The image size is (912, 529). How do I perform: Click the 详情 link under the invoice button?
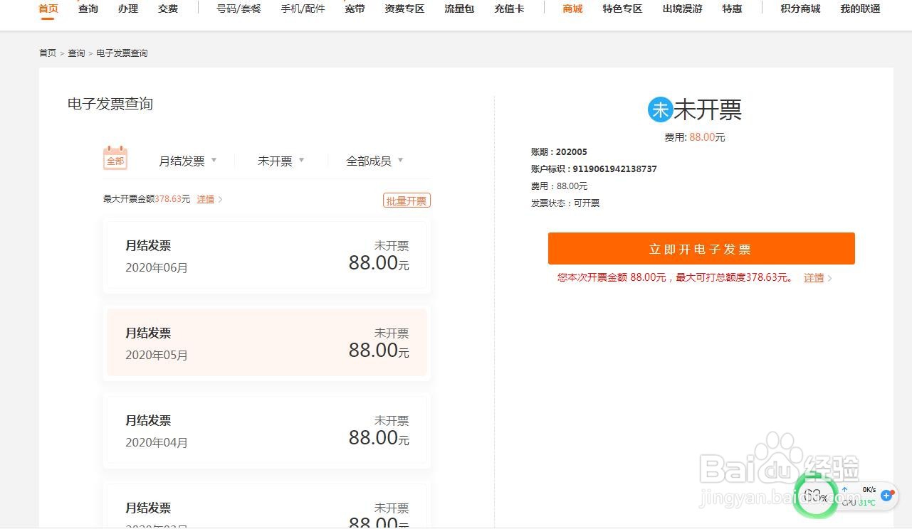814,277
